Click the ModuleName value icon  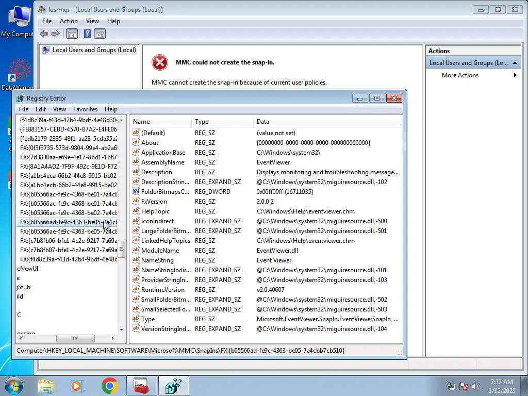136,250
